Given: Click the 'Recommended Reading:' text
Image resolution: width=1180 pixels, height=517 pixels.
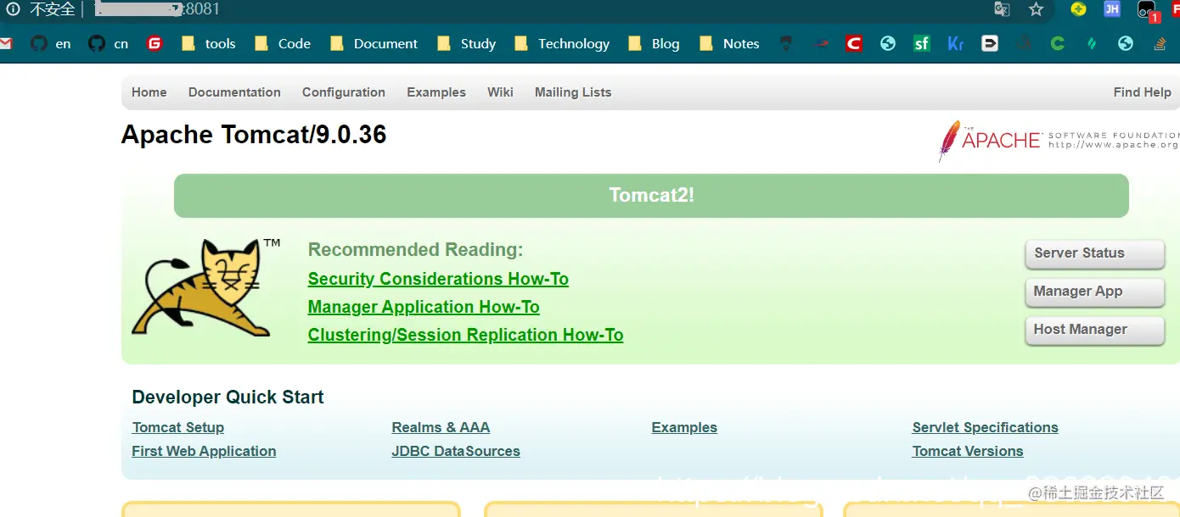Looking at the screenshot, I should tap(415, 250).
